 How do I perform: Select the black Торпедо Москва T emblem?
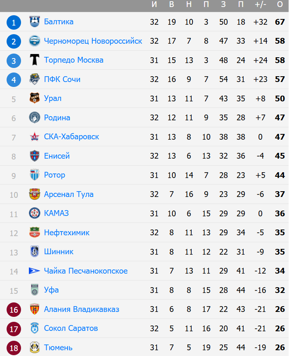pos(35,60)
